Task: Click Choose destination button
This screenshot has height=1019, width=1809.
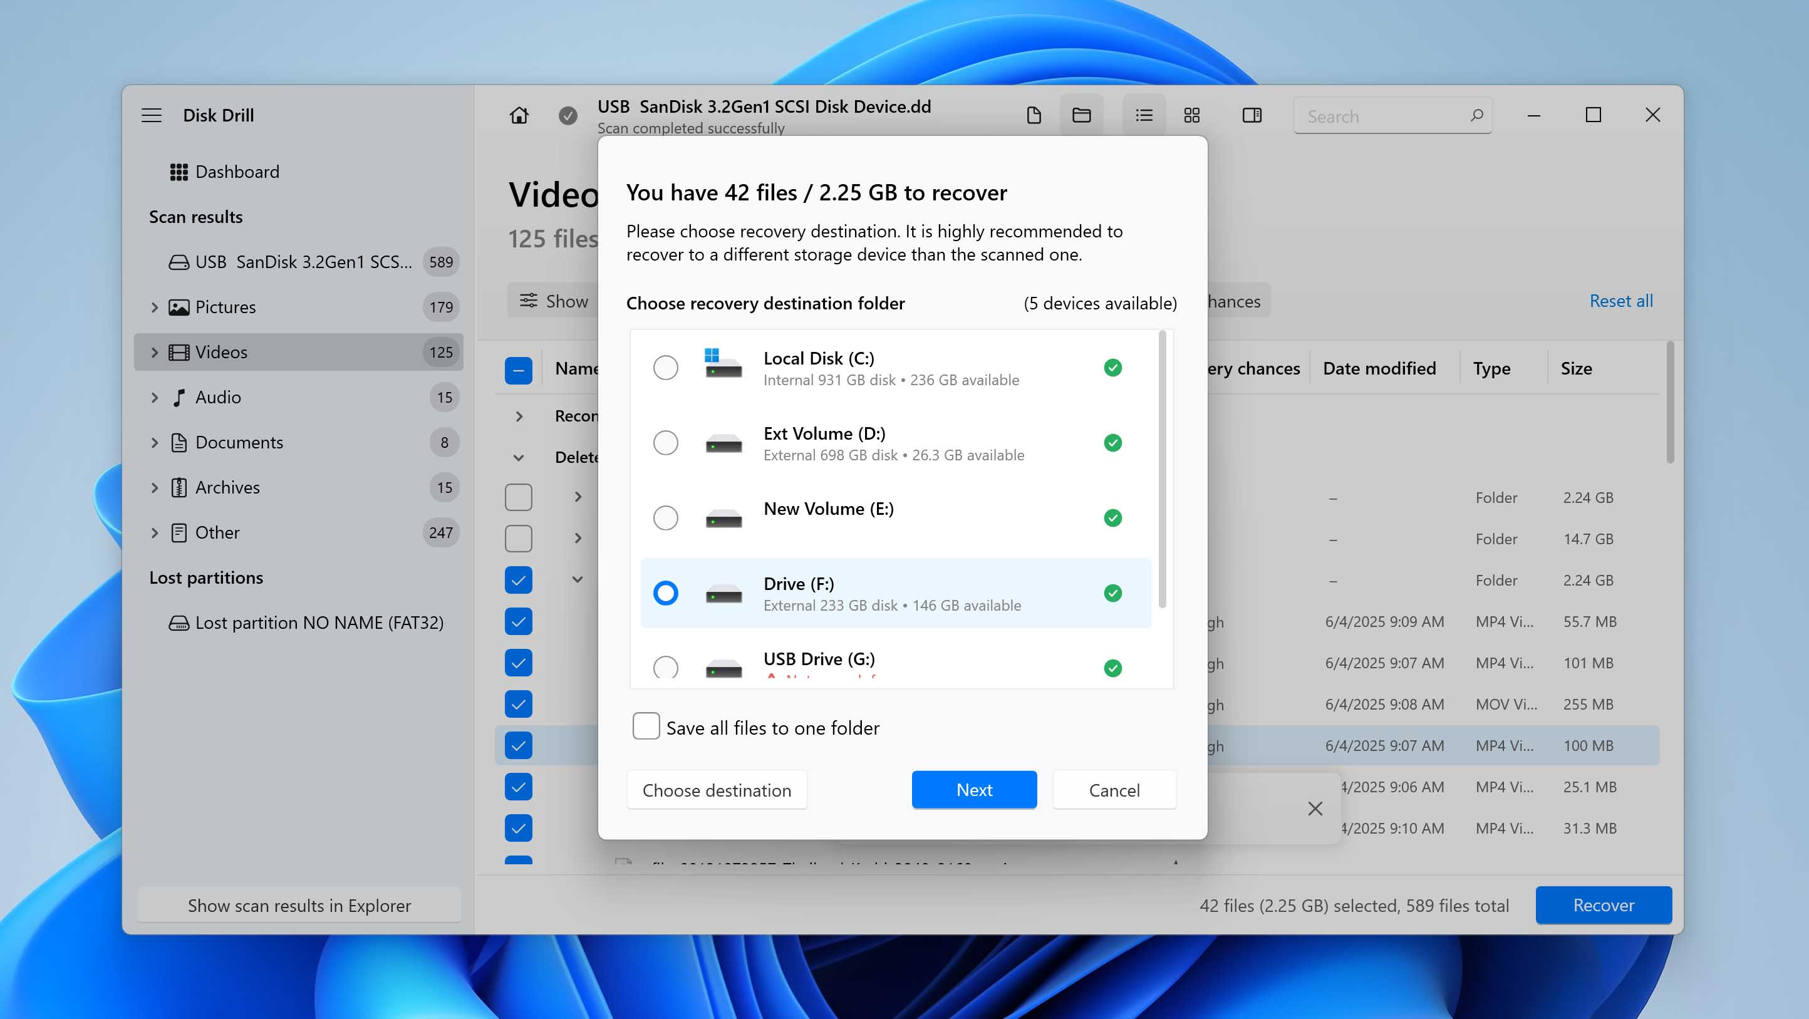Action: [717, 790]
